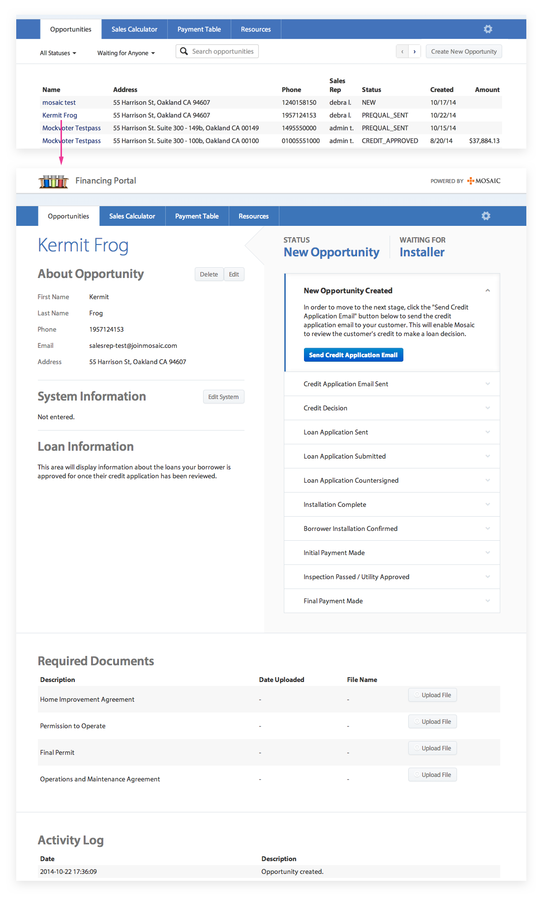This screenshot has width=546, height=899.
Task: Delete the Kermit Frog opportunity
Action: click(209, 274)
